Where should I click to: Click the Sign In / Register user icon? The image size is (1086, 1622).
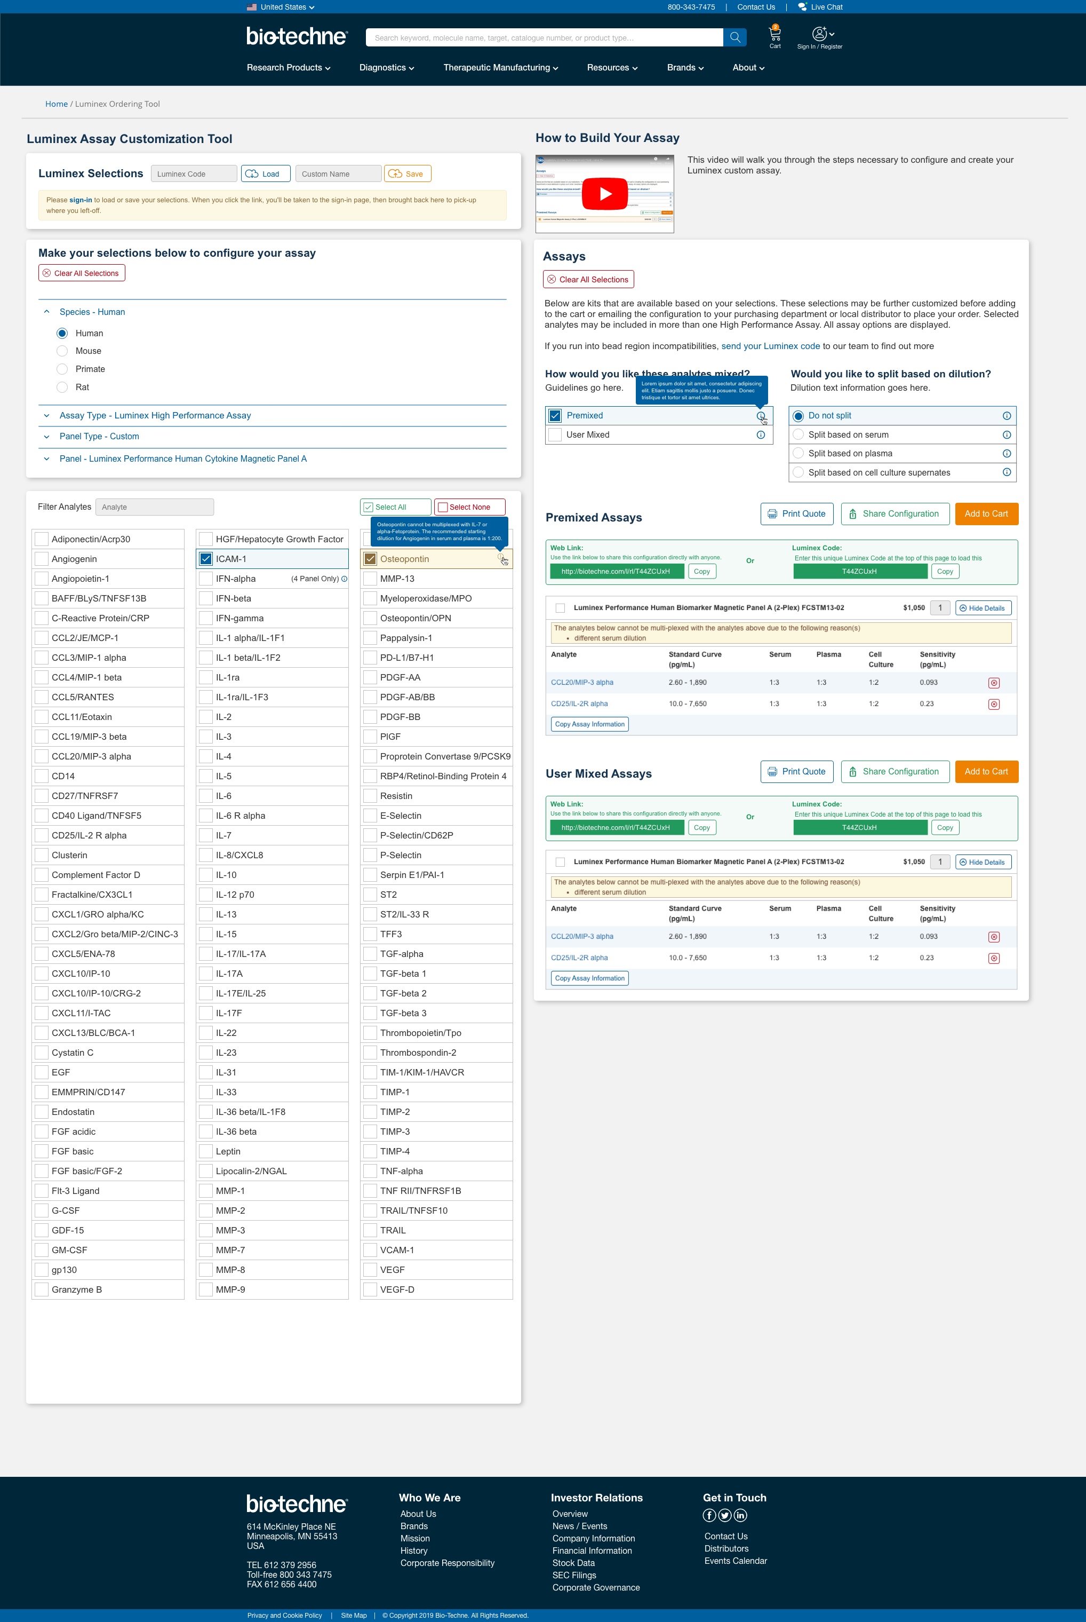819,33
